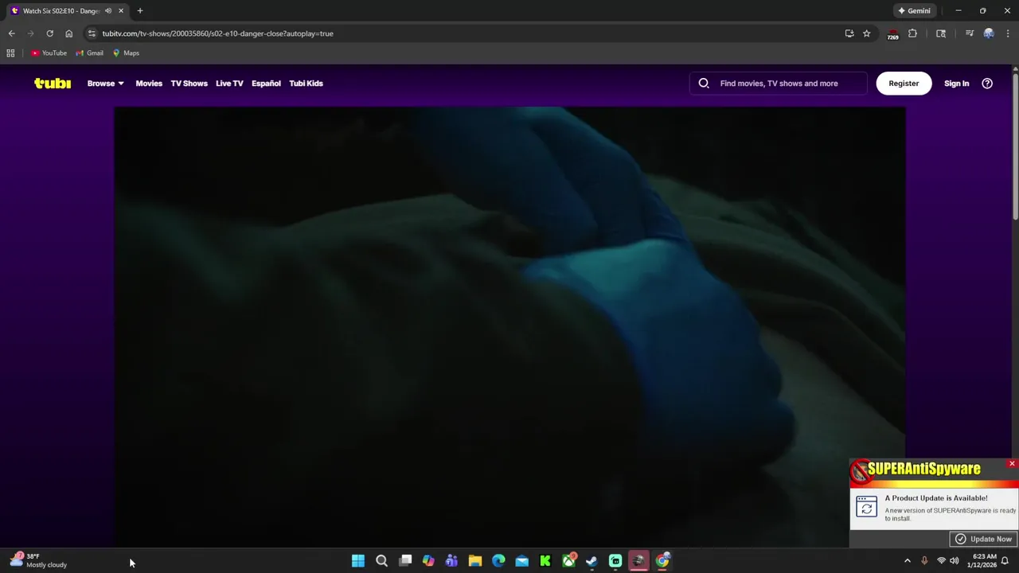
Task: Open the Maps bookmark
Action: [126, 53]
